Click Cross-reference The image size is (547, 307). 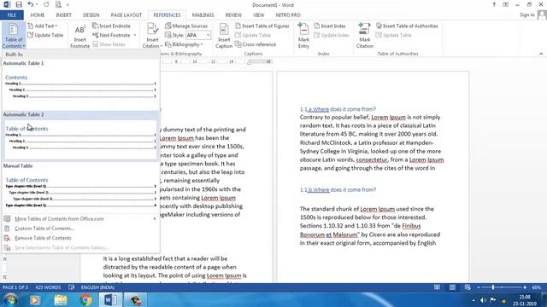click(x=256, y=44)
